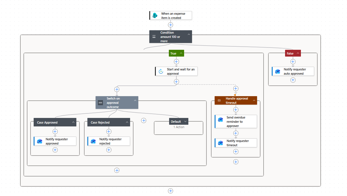Click the scope icon on Handle approval timeout
Image resolution: width=347 pixels, height=196 pixels.
point(219,100)
